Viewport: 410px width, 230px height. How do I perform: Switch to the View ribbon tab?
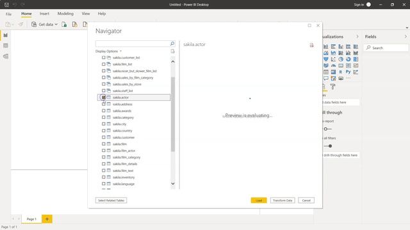[x=86, y=13]
